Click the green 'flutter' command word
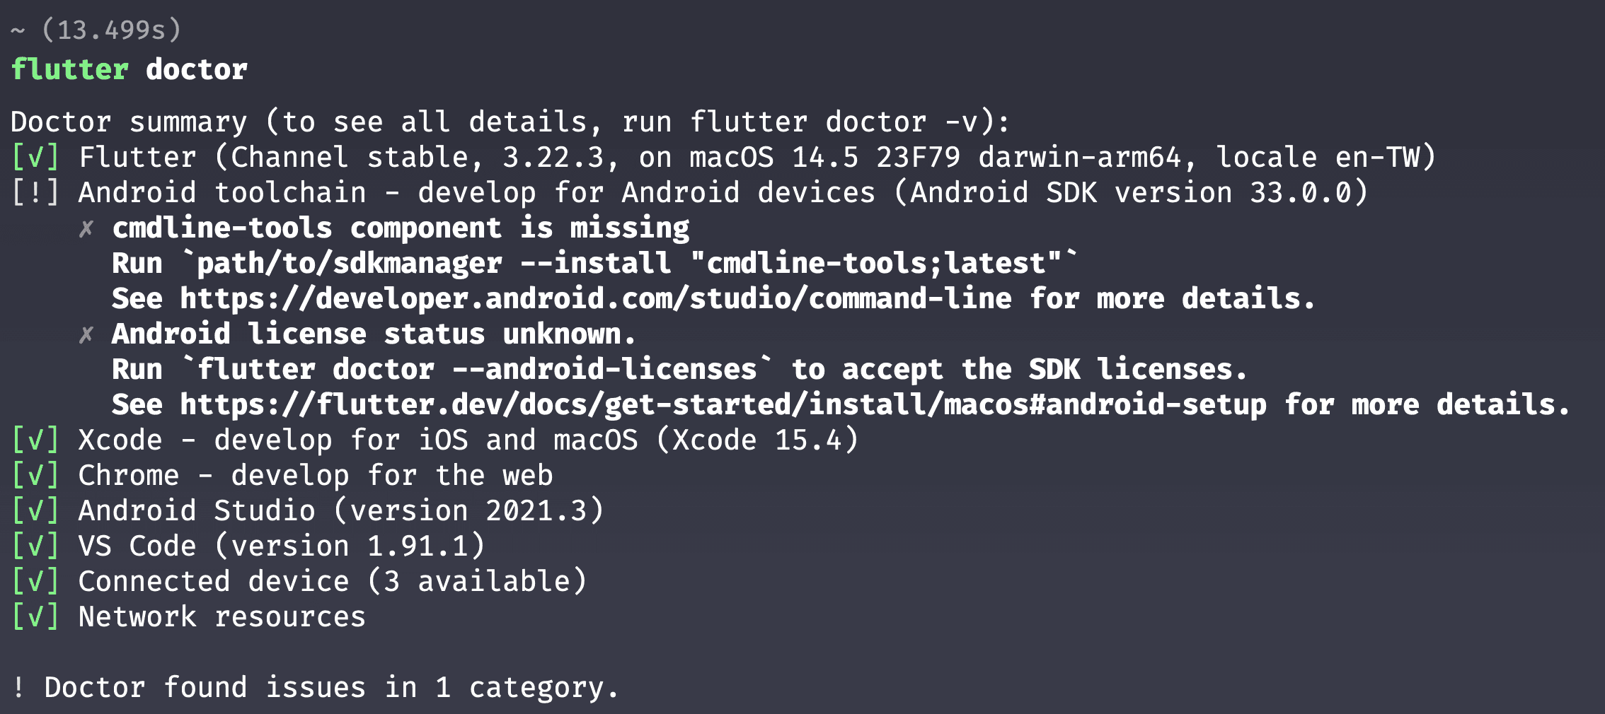 pyautogui.click(x=69, y=69)
